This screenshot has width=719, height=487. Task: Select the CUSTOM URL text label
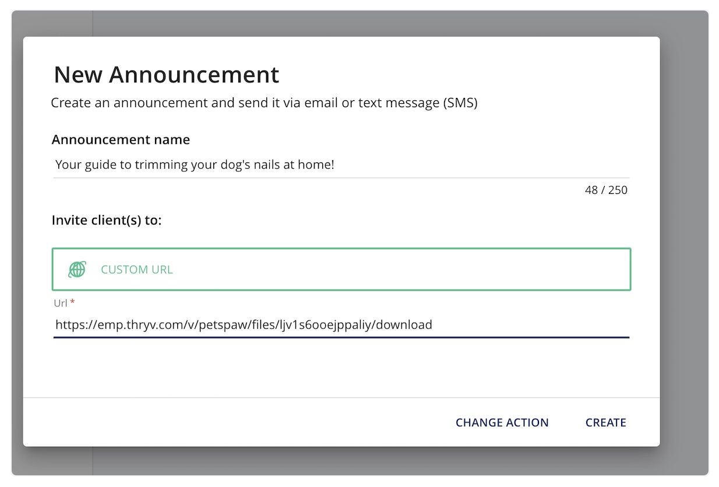click(x=137, y=270)
